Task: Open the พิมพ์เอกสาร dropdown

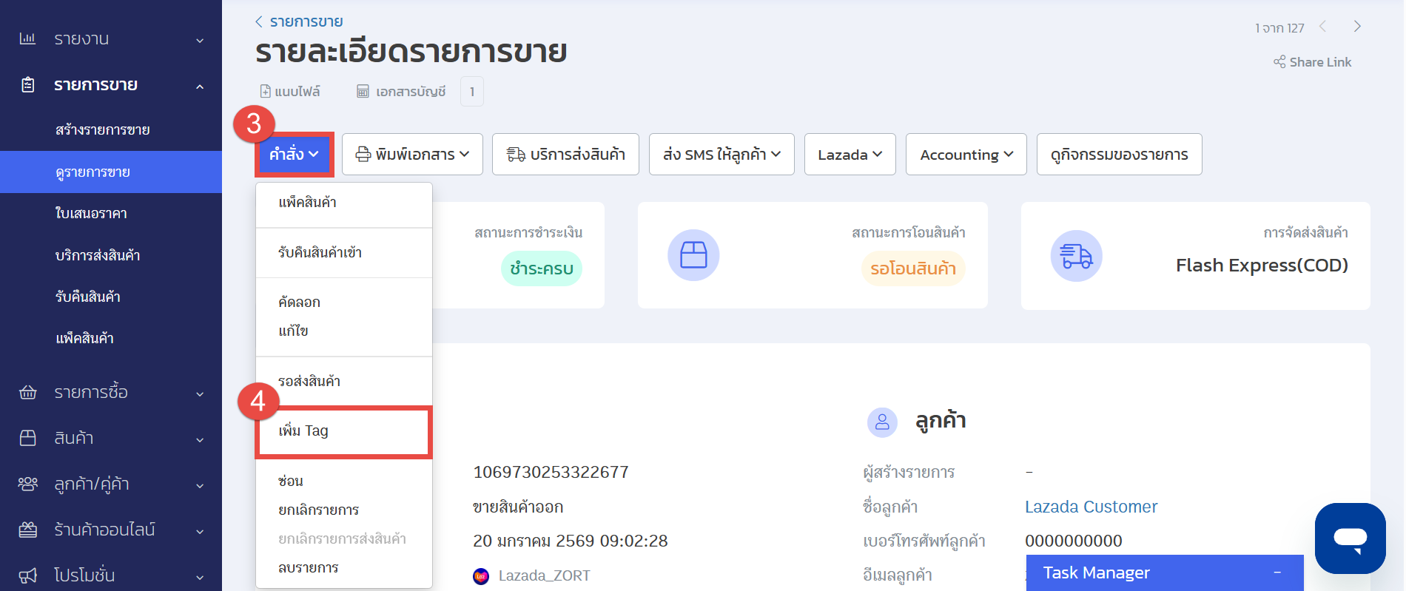Action: pos(412,155)
